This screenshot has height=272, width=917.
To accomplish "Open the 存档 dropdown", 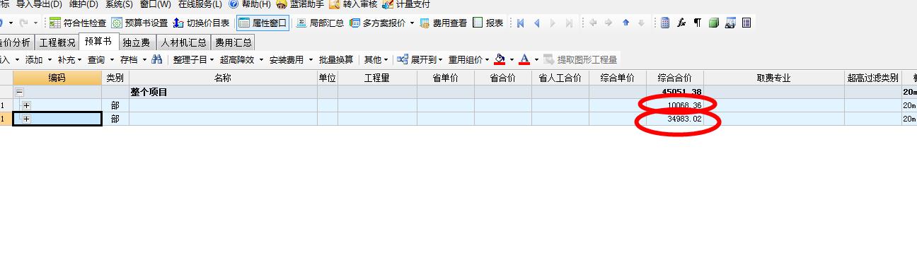I will [133, 59].
